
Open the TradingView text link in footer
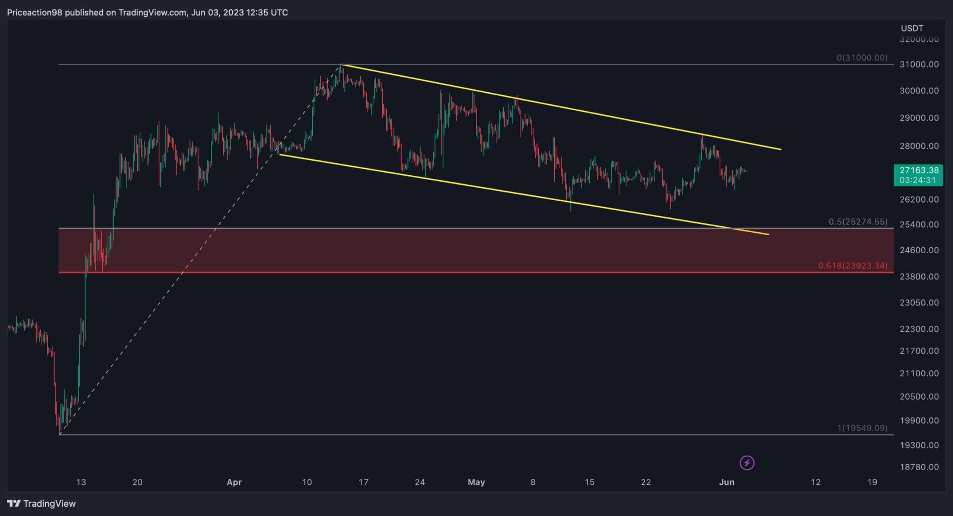tap(50, 504)
